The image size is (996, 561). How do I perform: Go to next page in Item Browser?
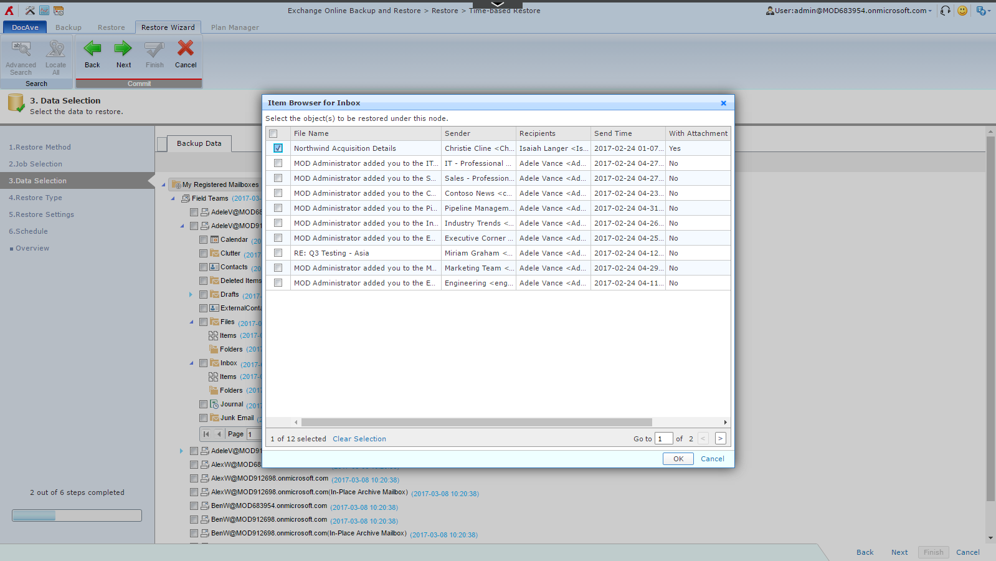coord(720,438)
